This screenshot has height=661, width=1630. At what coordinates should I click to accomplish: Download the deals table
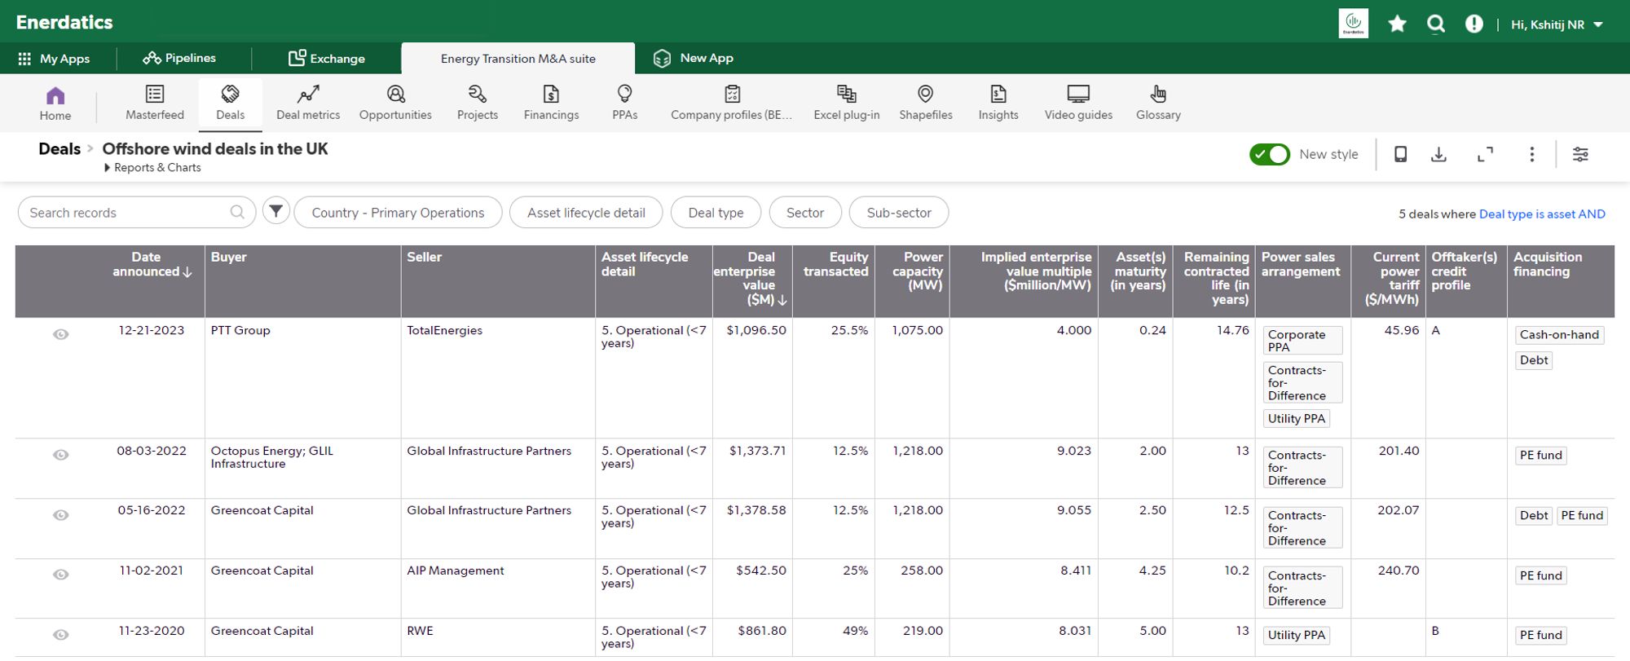click(1438, 154)
